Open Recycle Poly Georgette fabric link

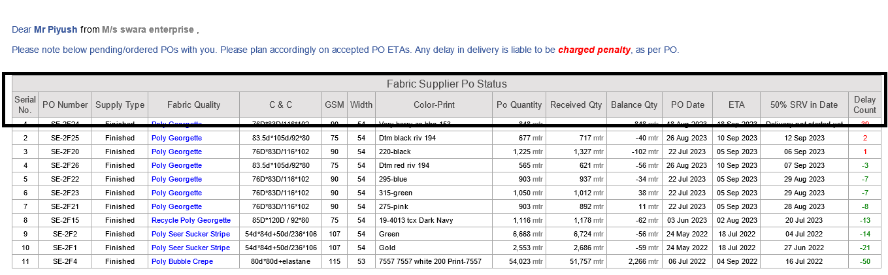pos(191,220)
